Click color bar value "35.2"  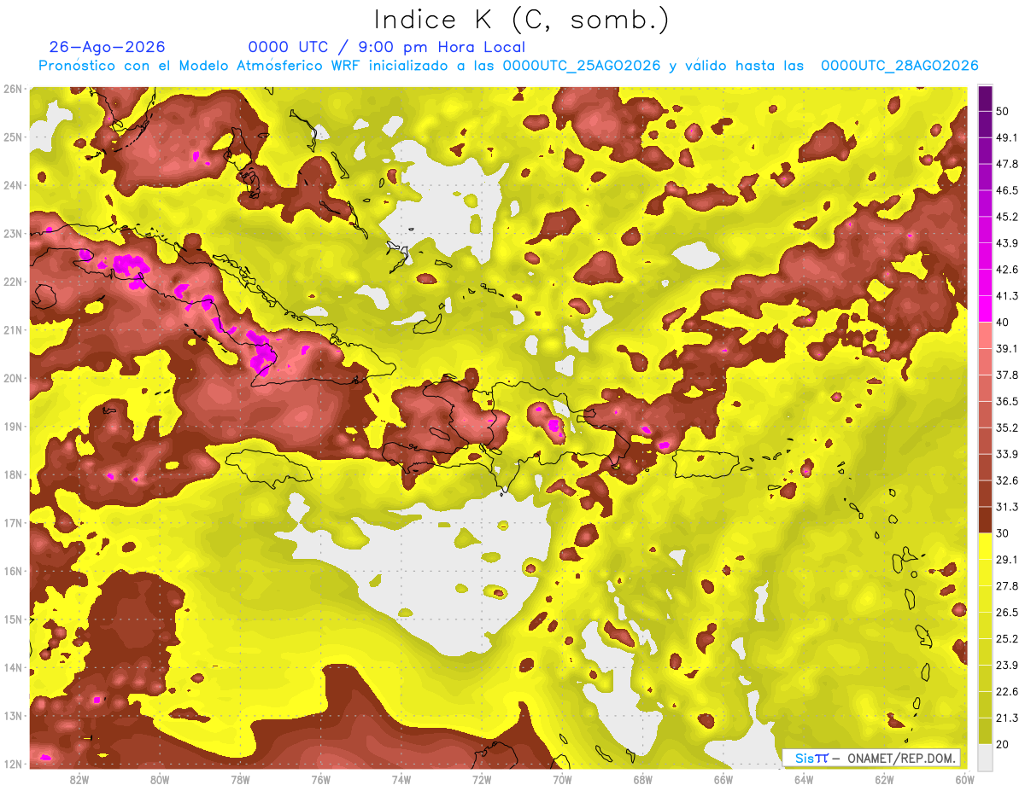[x=1006, y=427]
